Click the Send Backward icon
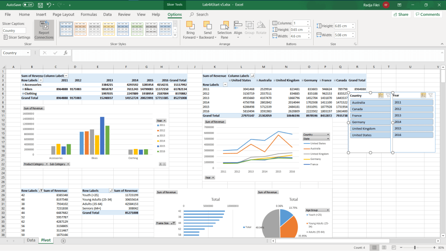 208,26
